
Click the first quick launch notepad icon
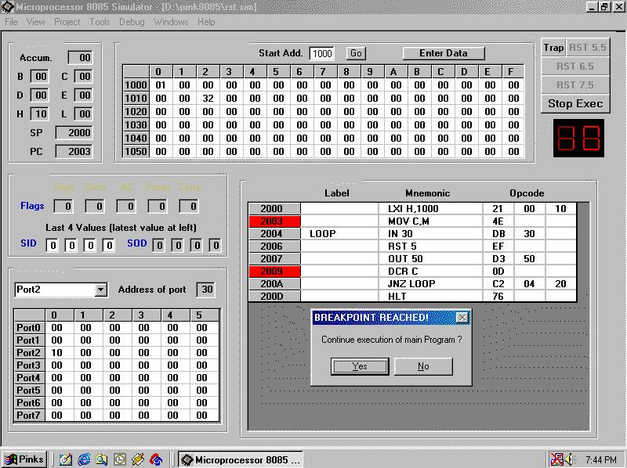[x=66, y=459]
